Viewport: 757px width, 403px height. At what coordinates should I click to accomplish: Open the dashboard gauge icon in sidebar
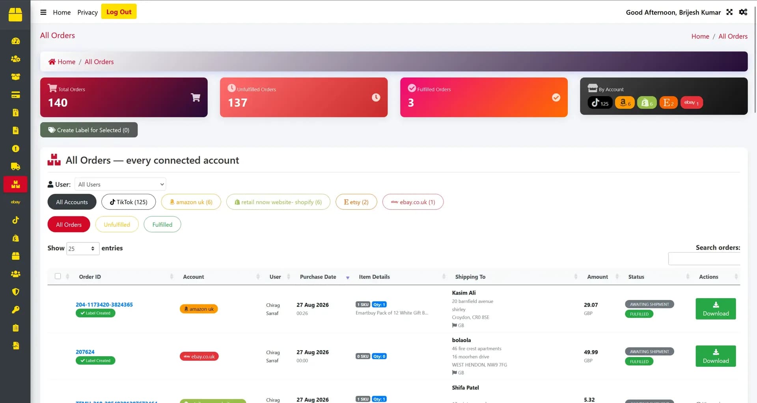pos(15,41)
